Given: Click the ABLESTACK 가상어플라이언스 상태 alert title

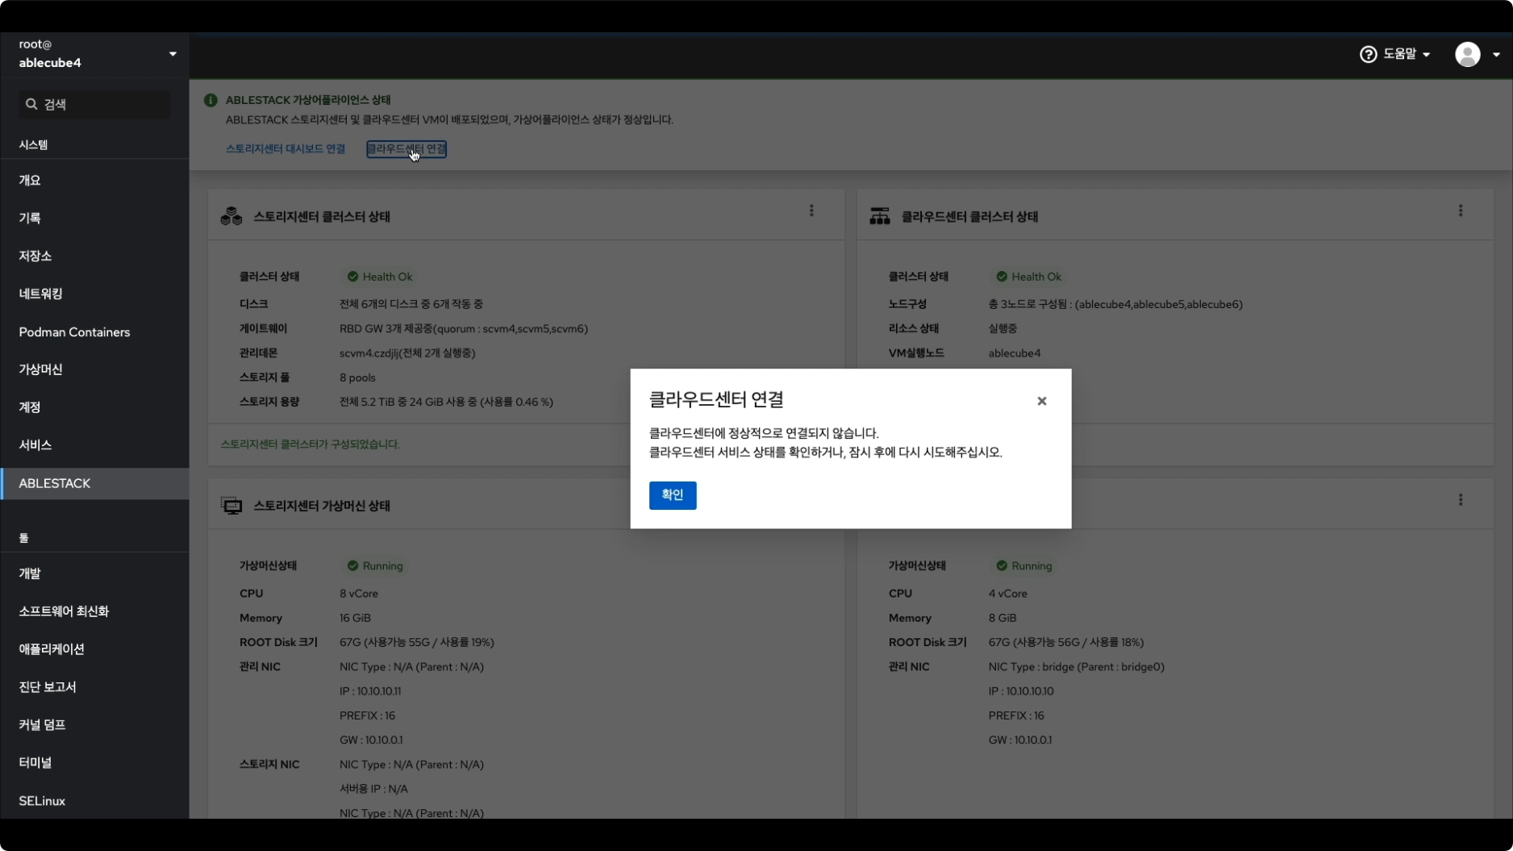Looking at the screenshot, I should (x=308, y=100).
